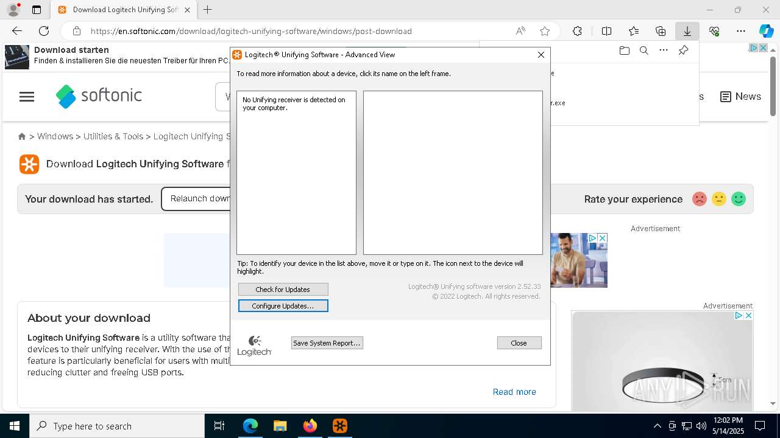Select Logitech Unifying taskbar icon

tap(339, 426)
